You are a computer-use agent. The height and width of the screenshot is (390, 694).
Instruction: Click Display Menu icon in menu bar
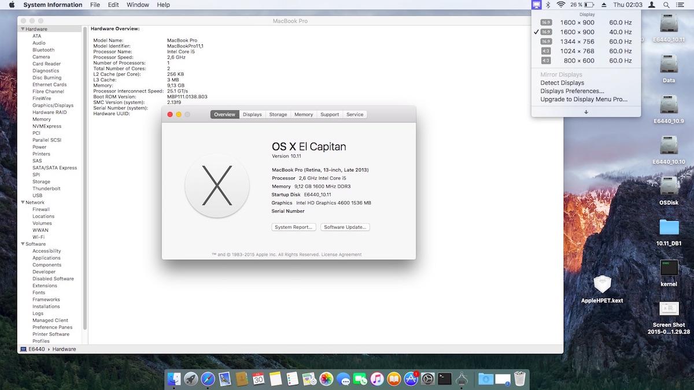pos(536,5)
